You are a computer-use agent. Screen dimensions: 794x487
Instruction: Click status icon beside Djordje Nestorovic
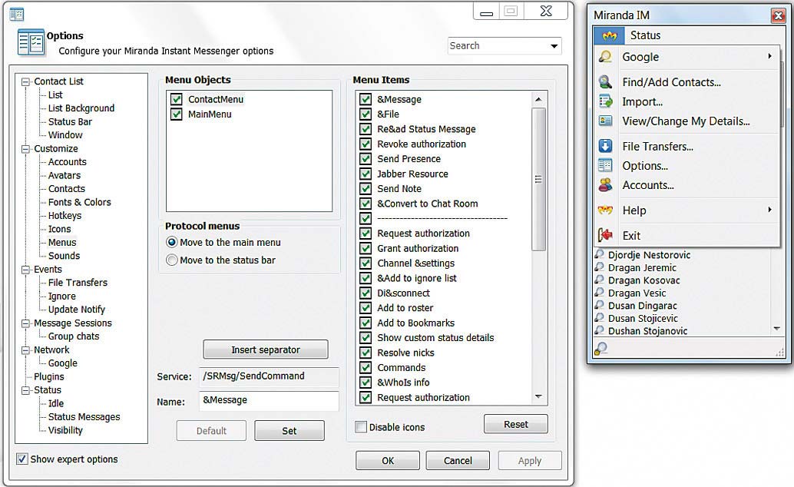pos(600,254)
